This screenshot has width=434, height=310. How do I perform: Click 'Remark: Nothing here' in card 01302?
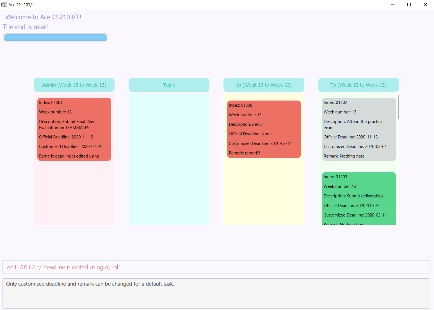[x=344, y=156]
